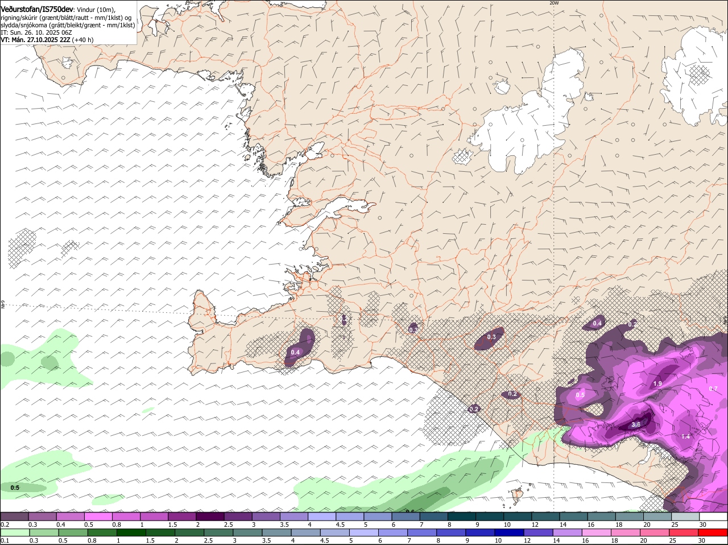Pick the darkest purple swatch labeled 2
The height and width of the screenshot is (545, 728).
click(x=210, y=517)
